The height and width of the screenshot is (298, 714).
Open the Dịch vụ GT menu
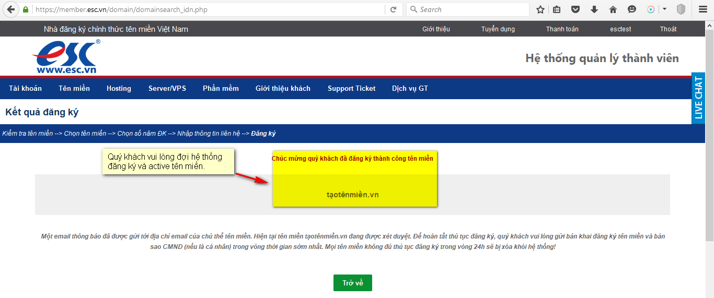tap(410, 88)
